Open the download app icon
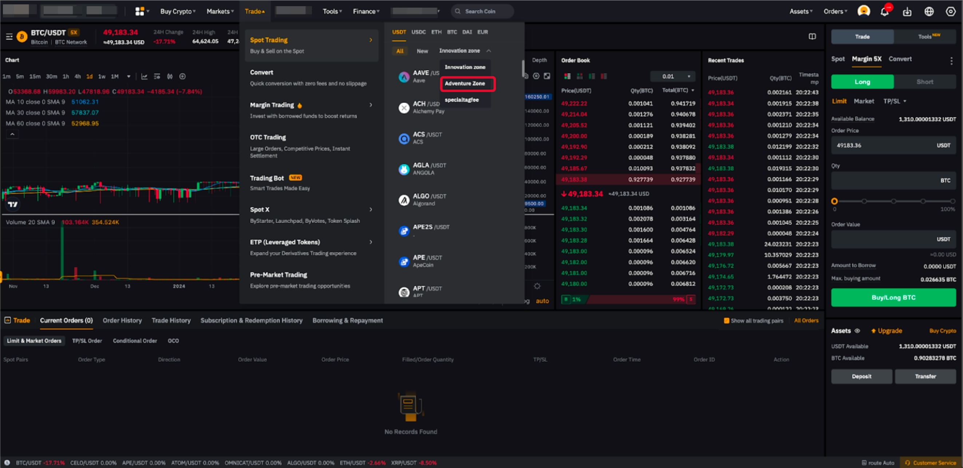The image size is (963, 468). tap(907, 12)
